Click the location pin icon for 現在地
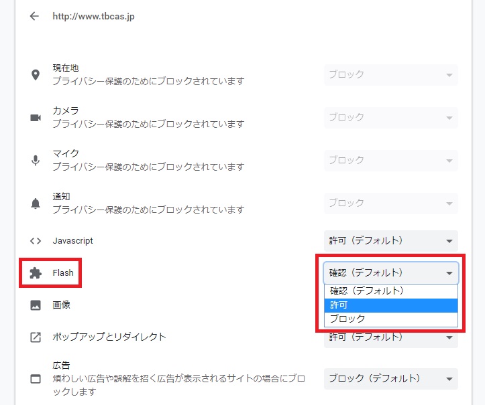 point(36,75)
